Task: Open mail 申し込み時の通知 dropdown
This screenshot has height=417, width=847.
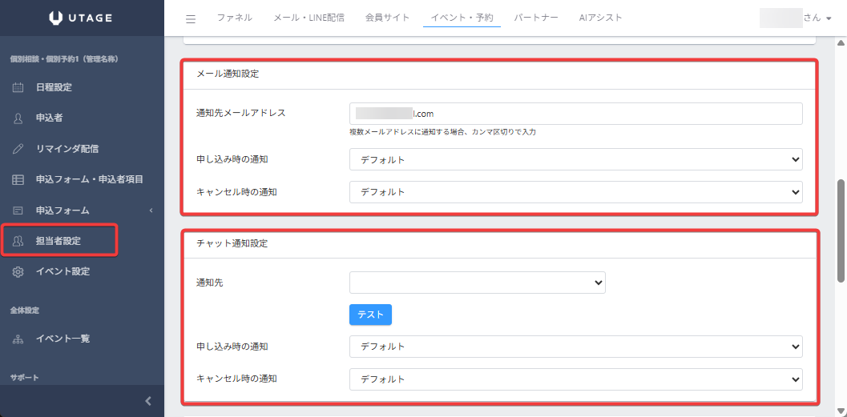Action: click(x=575, y=160)
